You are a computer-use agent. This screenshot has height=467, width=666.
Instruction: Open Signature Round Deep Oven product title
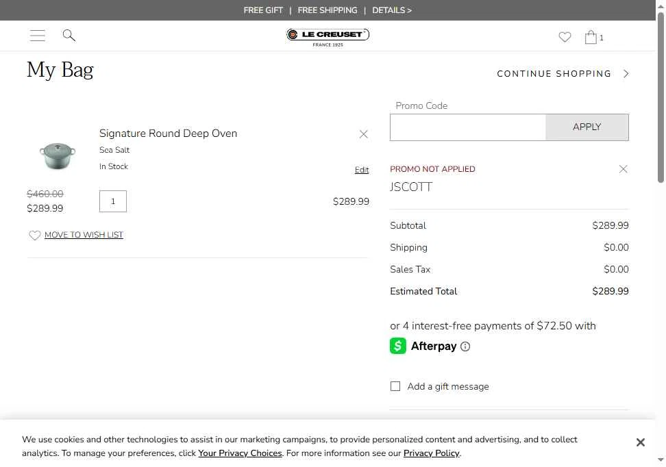[168, 134]
